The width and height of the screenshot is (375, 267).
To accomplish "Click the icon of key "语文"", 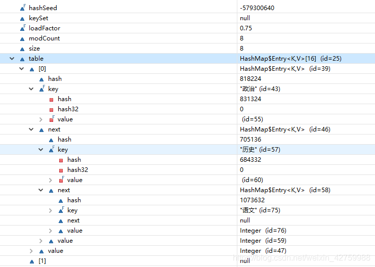I will click(x=61, y=210).
